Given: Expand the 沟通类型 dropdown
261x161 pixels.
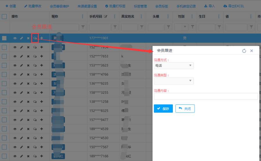Looking at the screenshot, I should coord(174,81).
